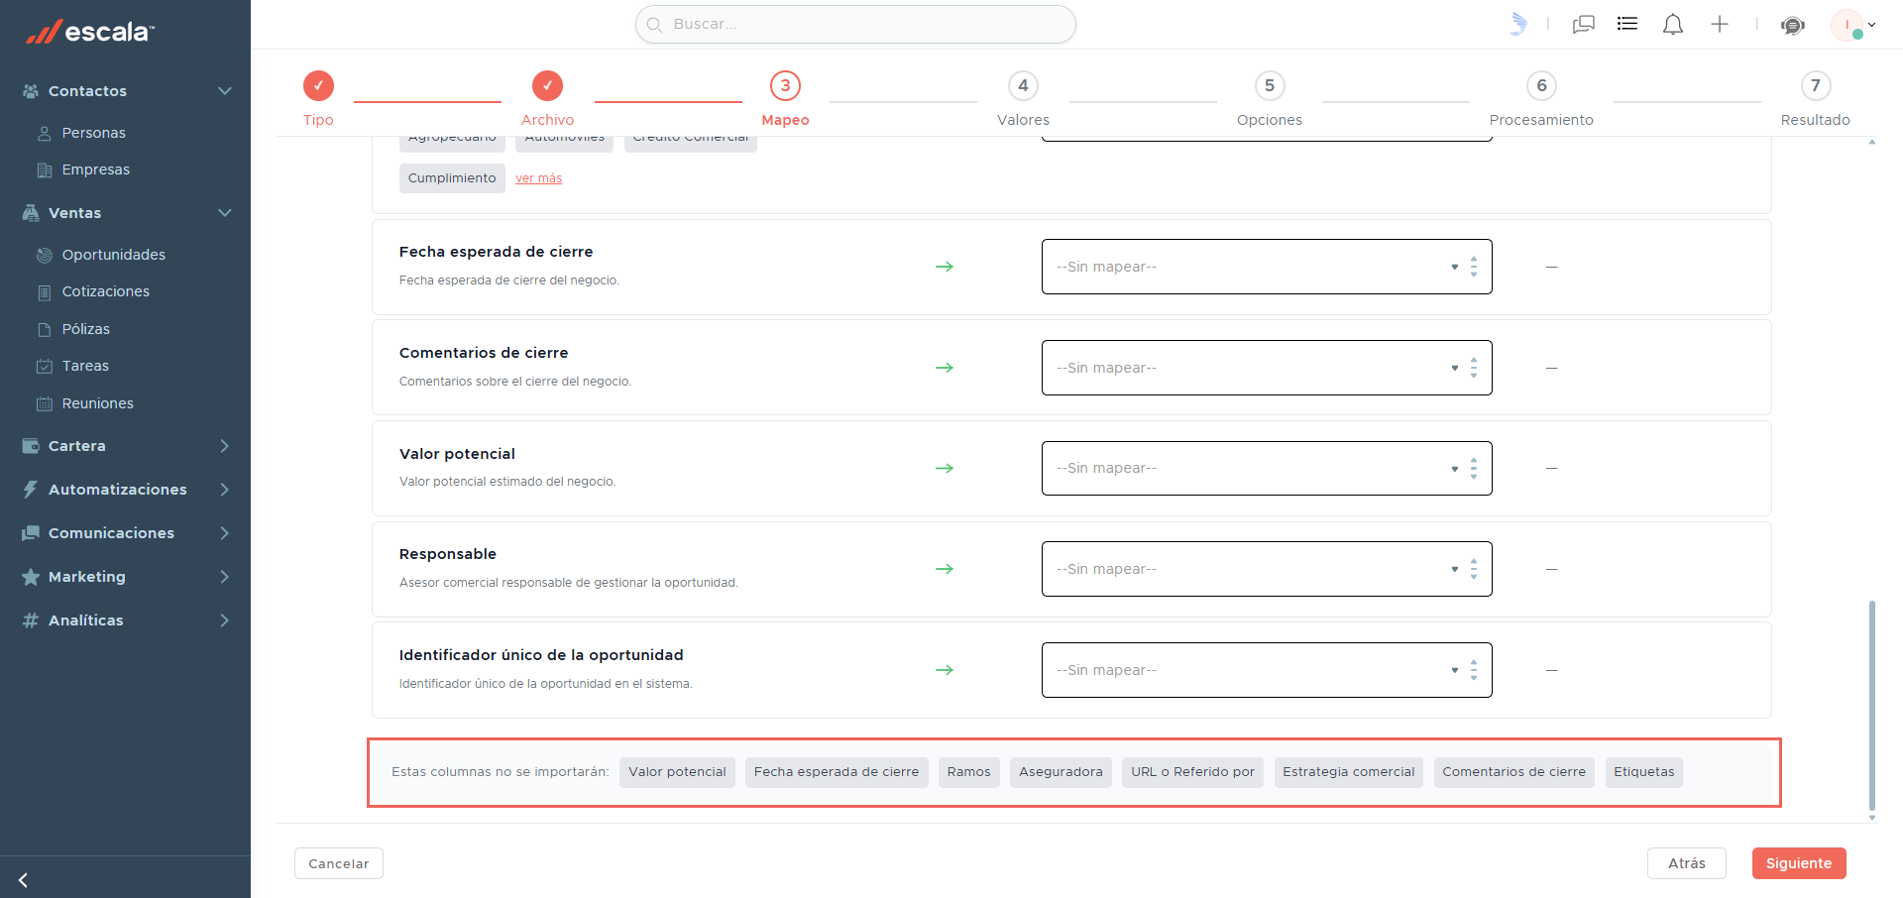Click the Siguiente button
This screenshot has width=1903, height=898.
pos(1799,863)
